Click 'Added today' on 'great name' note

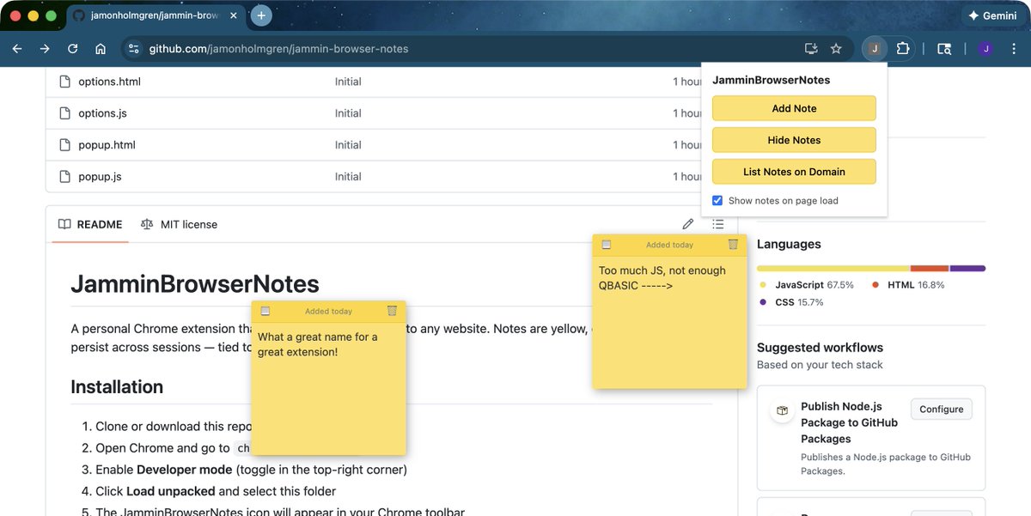328,311
